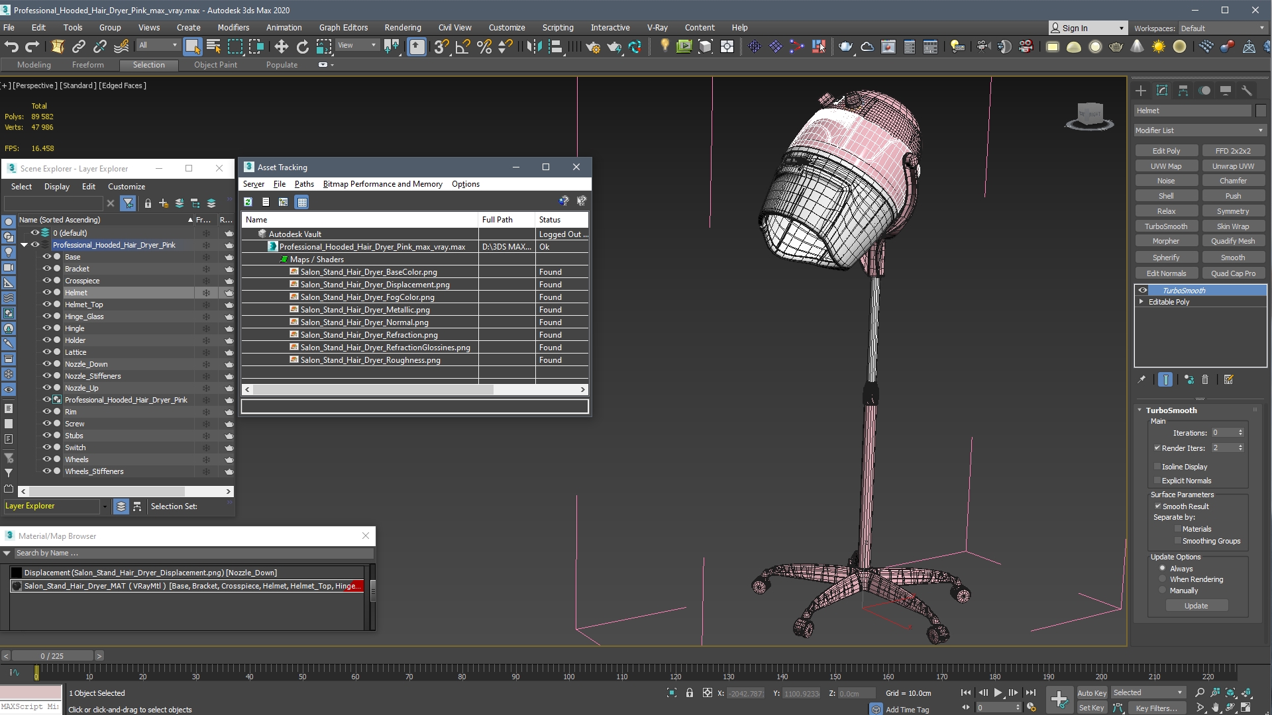Click the filter funnel in Scene Explorer
The height and width of the screenshot is (715, 1272).
129,203
